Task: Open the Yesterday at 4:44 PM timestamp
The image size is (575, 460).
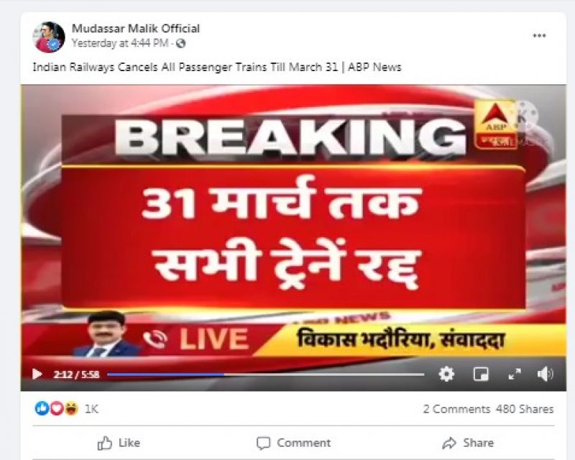Action: (120, 43)
